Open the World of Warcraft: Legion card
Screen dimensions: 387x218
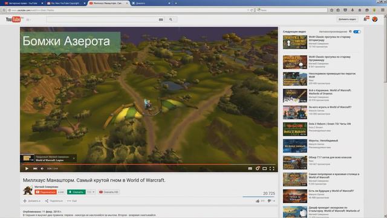48,159
